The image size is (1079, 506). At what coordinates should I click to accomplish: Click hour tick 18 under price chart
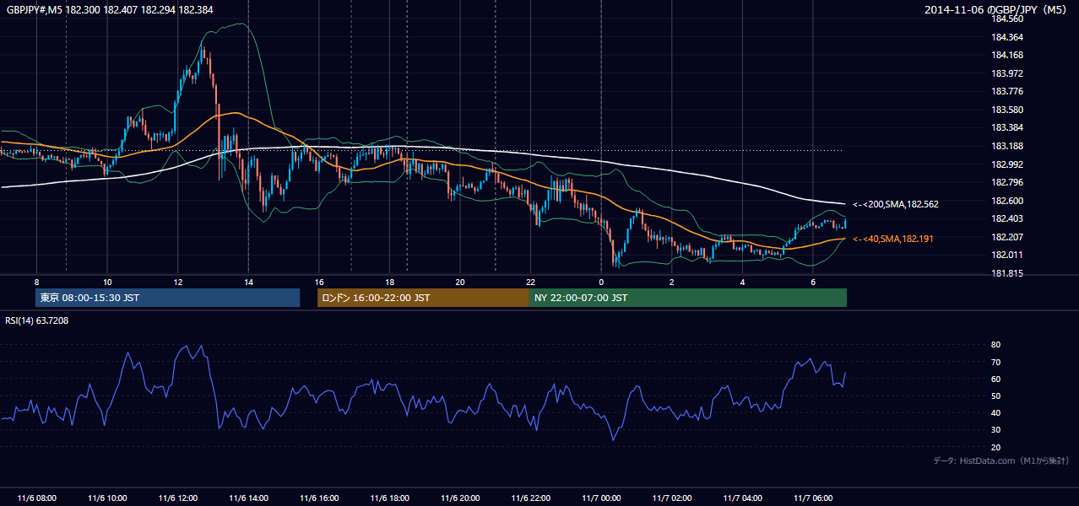[389, 282]
